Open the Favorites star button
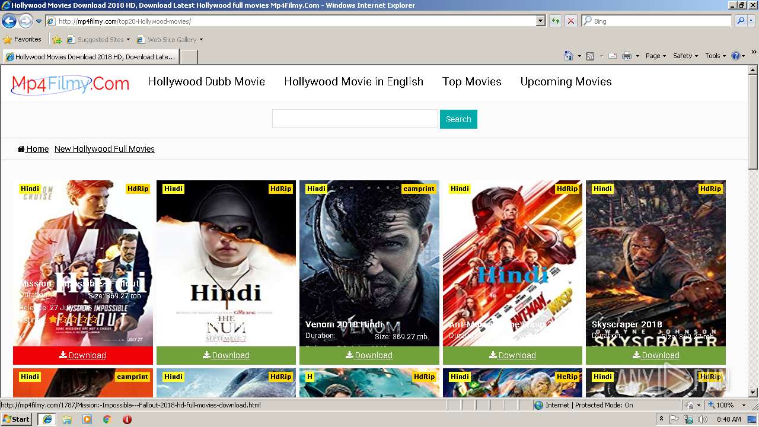The image size is (759, 427). pyautogui.click(x=23, y=39)
